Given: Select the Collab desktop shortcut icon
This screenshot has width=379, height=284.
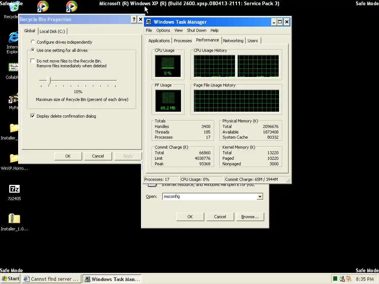Looking at the screenshot, I should tap(14, 68).
